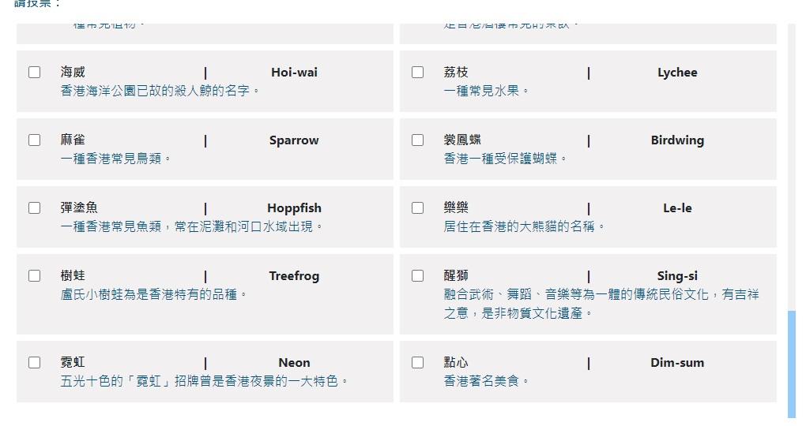Click the Neon sign description text
The height and width of the screenshot is (426, 806).
tap(205, 381)
